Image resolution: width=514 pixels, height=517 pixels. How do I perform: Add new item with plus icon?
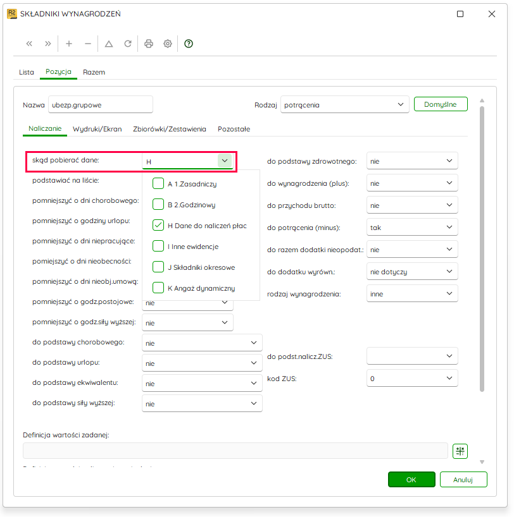coord(69,44)
